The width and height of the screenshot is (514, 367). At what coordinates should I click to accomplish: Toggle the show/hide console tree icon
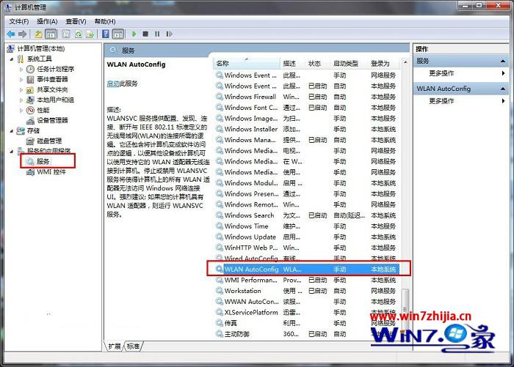(51, 34)
